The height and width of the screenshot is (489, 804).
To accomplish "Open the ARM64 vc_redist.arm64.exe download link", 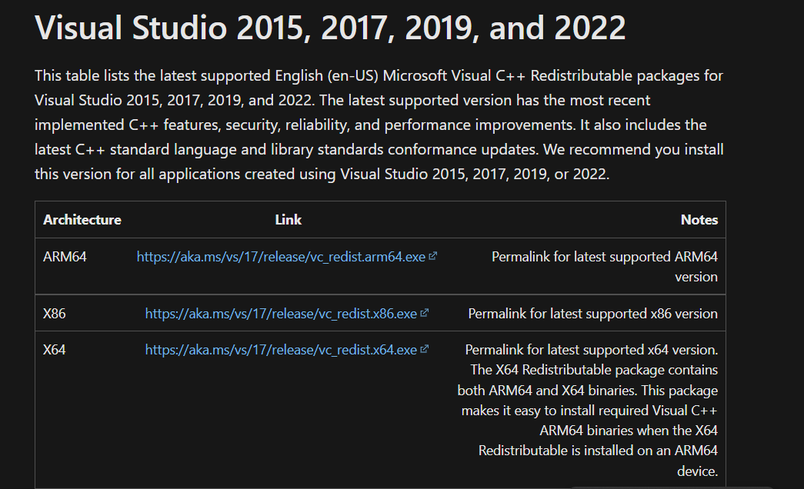I will (281, 257).
